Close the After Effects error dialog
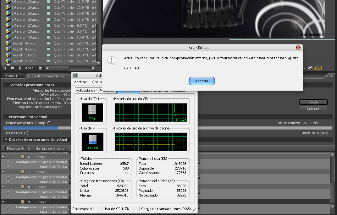This screenshot has width=337, height=215. (298, 48)
